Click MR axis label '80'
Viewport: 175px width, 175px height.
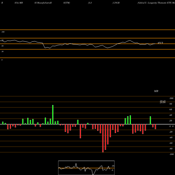tap(170, 104)
